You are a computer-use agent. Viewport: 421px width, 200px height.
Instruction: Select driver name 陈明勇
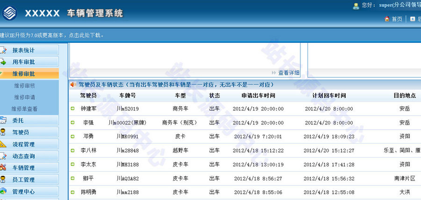(x=88, y=192)
